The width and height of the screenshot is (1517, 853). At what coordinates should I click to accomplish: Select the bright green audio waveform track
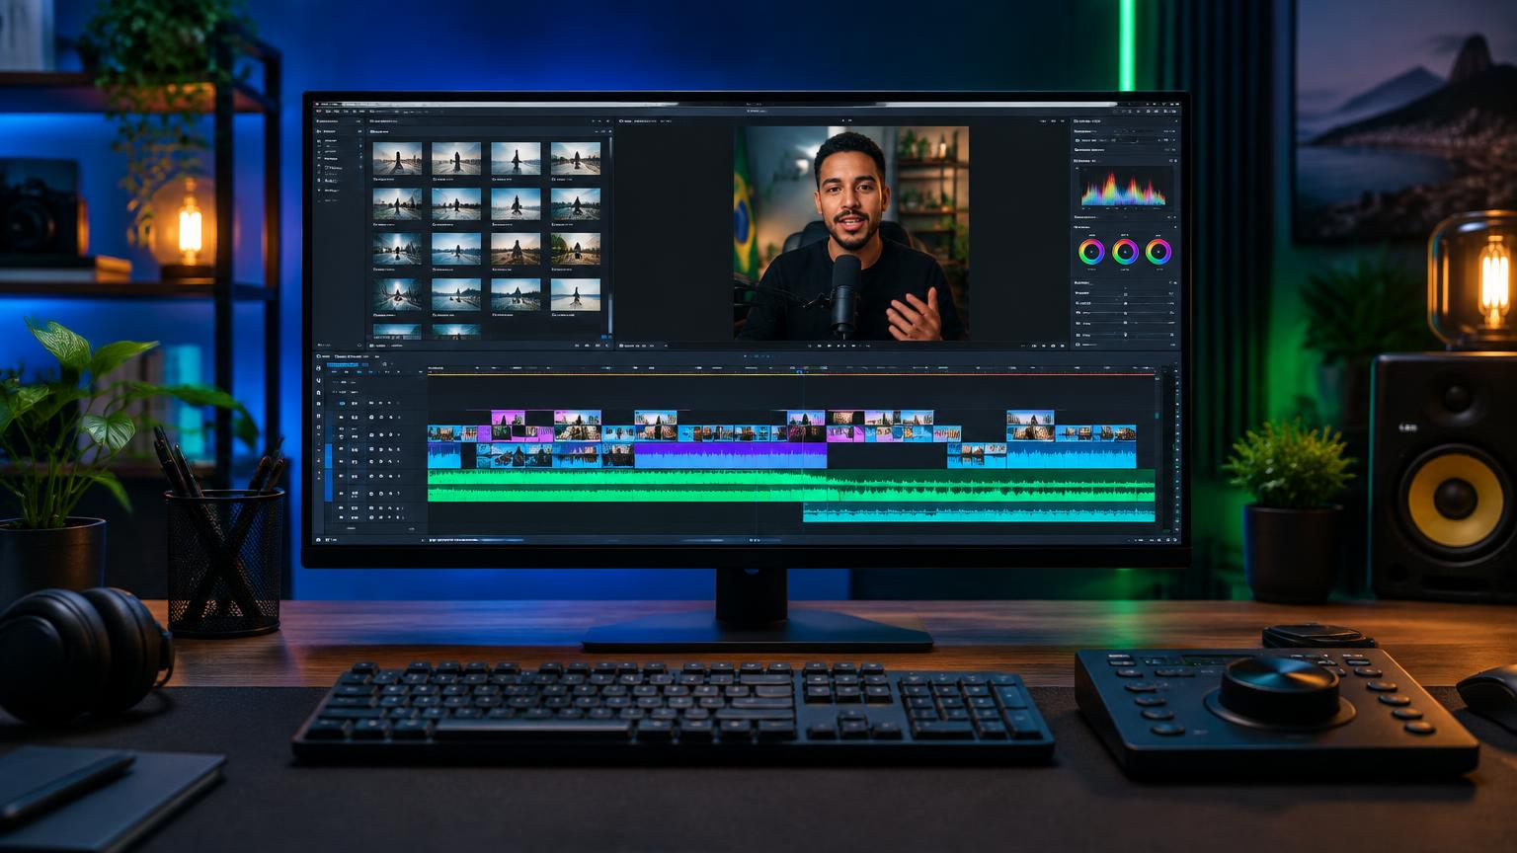coord(791,485)
